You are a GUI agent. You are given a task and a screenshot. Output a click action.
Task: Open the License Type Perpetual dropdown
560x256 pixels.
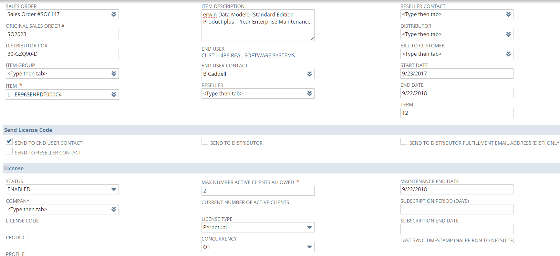click(x=258, y=227)
